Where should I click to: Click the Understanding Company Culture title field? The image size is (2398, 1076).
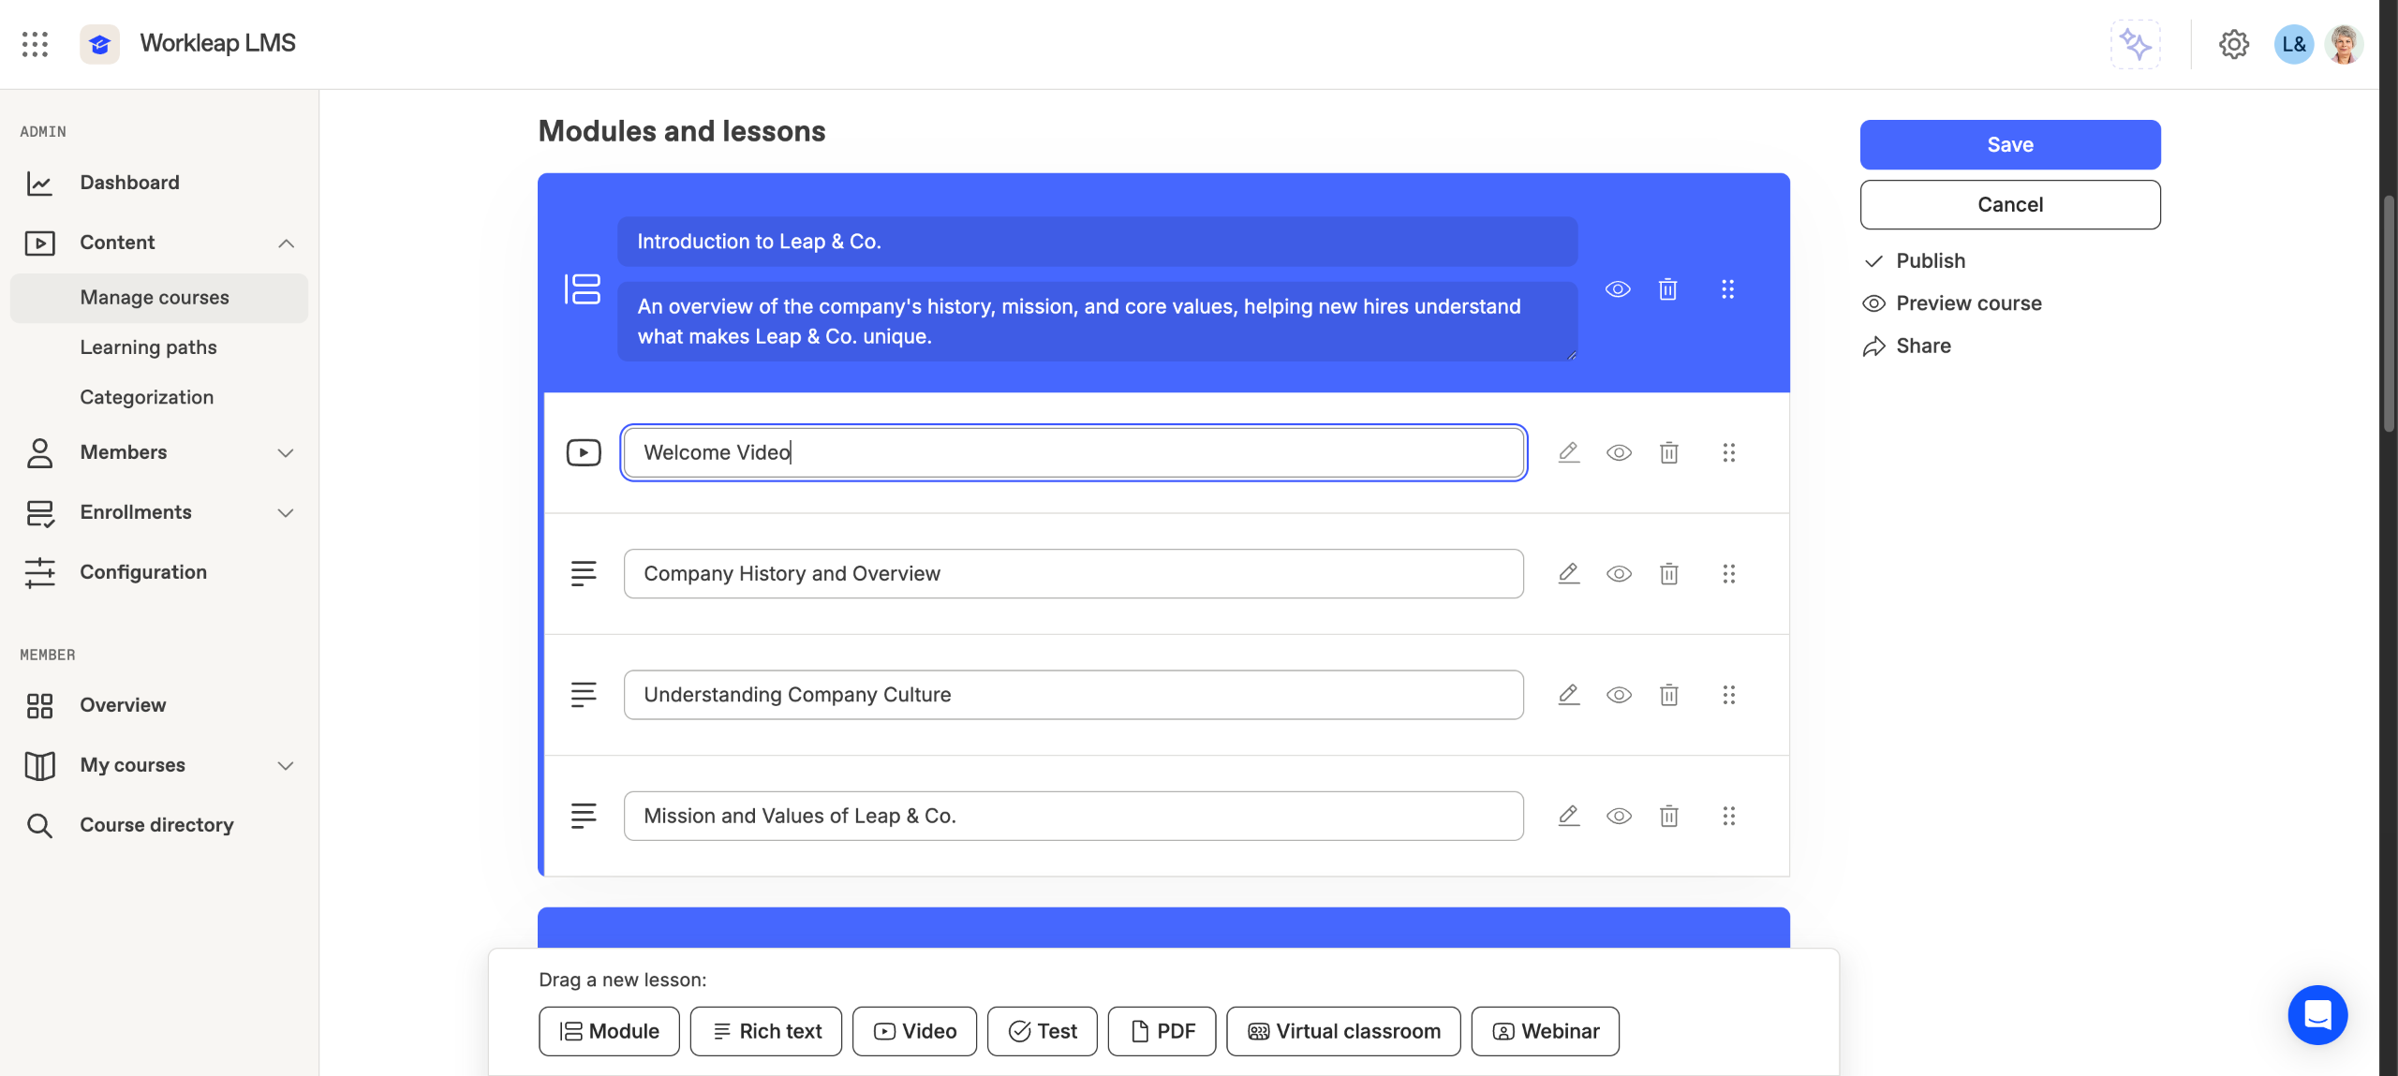[1073, 695]
